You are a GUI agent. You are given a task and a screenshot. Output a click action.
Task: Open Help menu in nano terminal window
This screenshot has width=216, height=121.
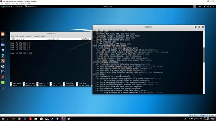(43, 37)
